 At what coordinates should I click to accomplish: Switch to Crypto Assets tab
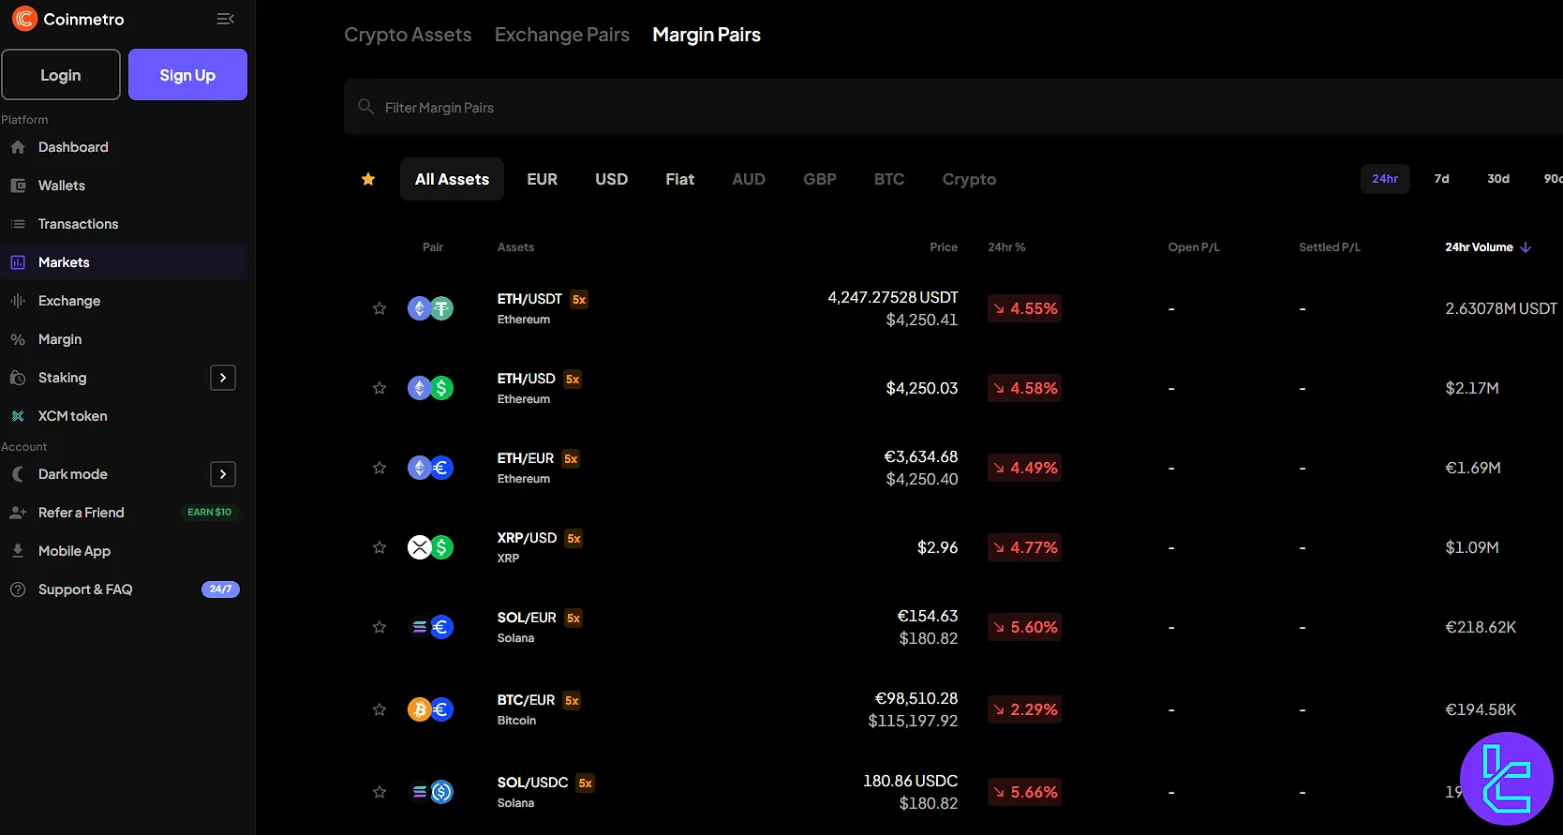(408, 35)
